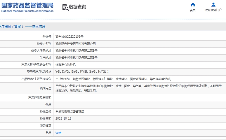Select product name 细胞离心涂片机

(x=66, y=65)
